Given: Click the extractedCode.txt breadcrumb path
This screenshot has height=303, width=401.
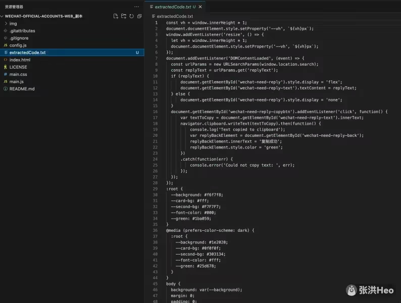Looking at the screenshot, I should tap(175, 16).
